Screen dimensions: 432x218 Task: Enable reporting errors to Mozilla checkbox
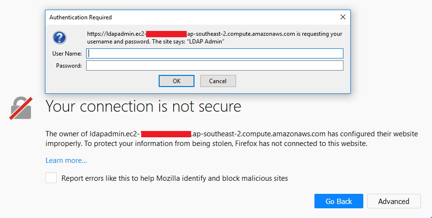pyautogui.click(x=51, y=178)
